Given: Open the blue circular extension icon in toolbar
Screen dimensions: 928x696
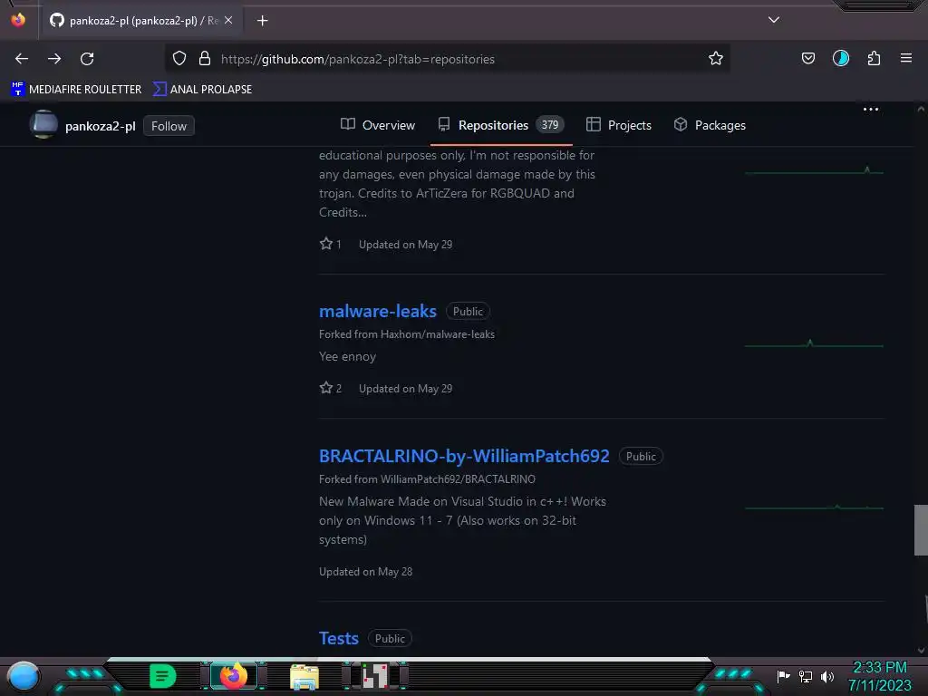Looking at the screenshot, I should point(840,58).
